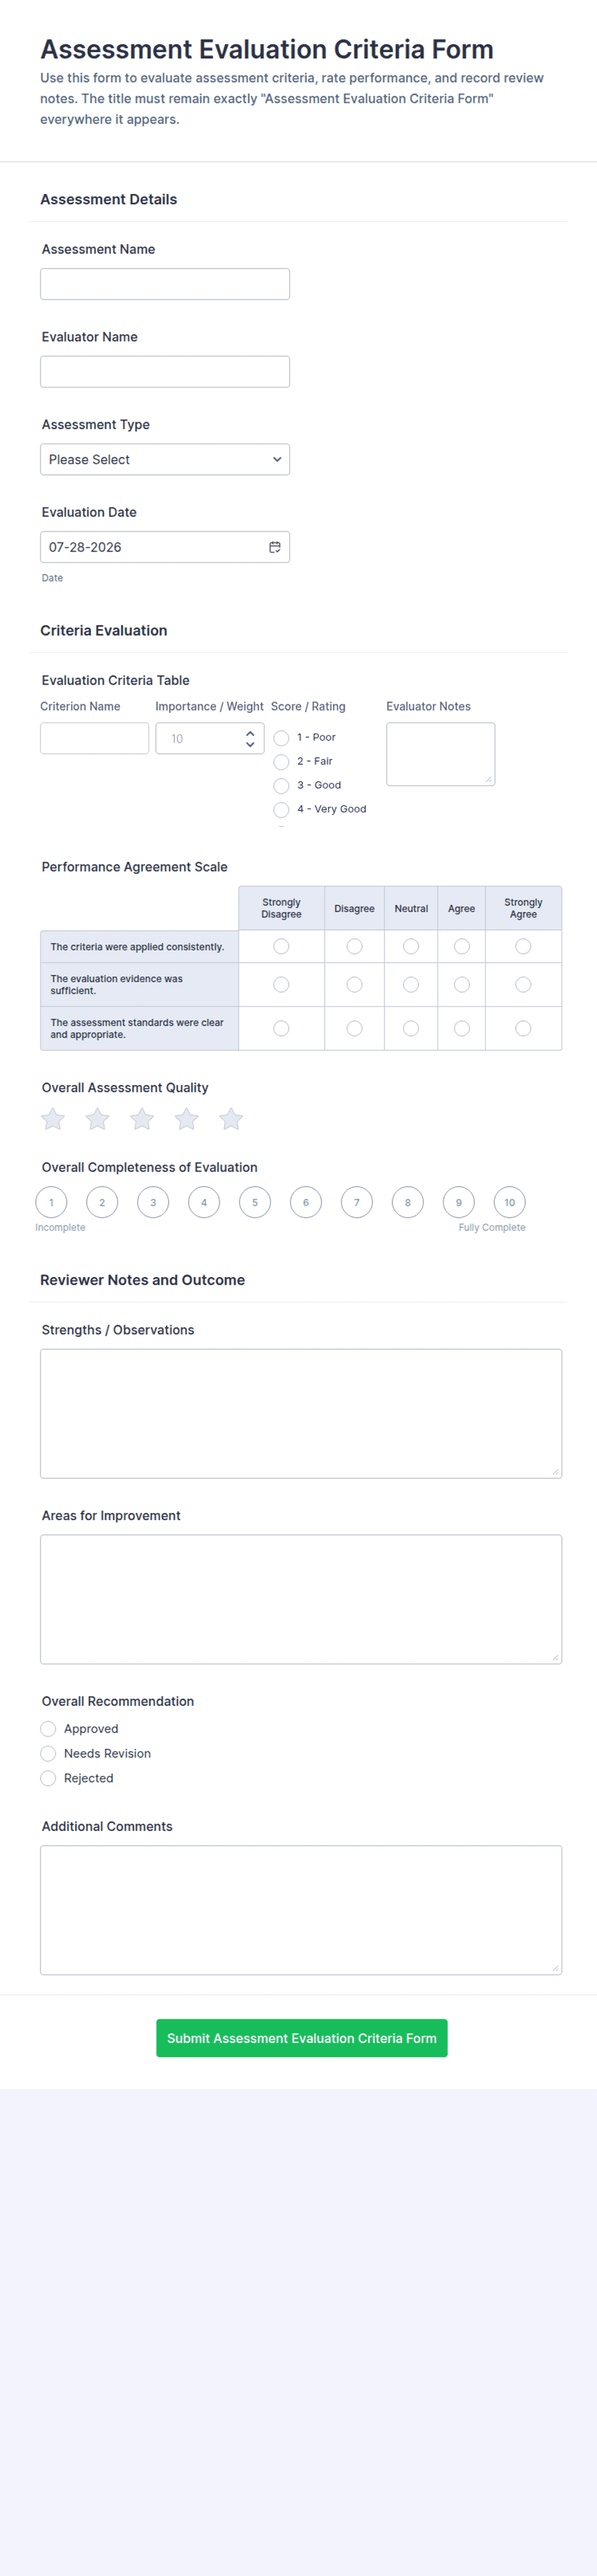
Task: Submit Assessment Evaluation Criteria Form
Action: click(x=302, y=2038)
